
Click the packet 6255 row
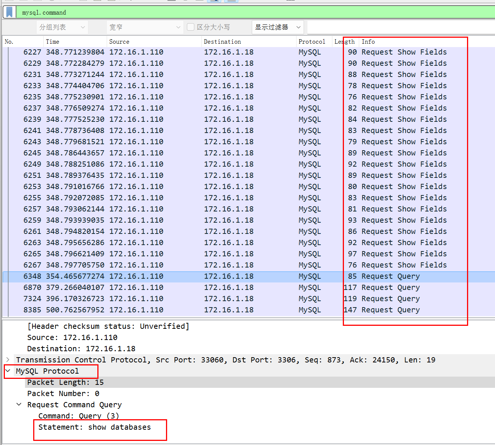pos(249,198)
